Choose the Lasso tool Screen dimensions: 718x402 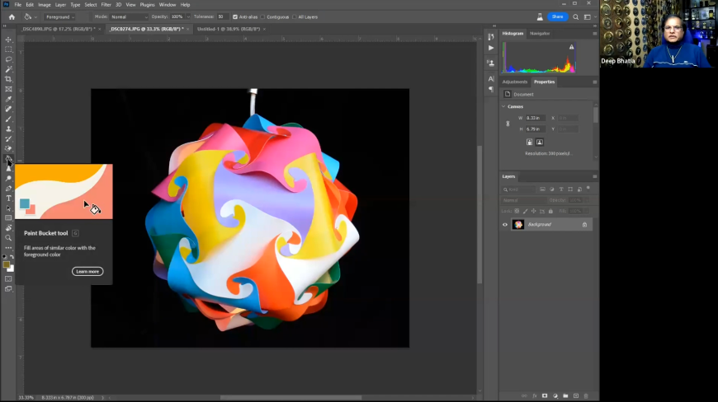pyautogui.click(x=8, y=59)
